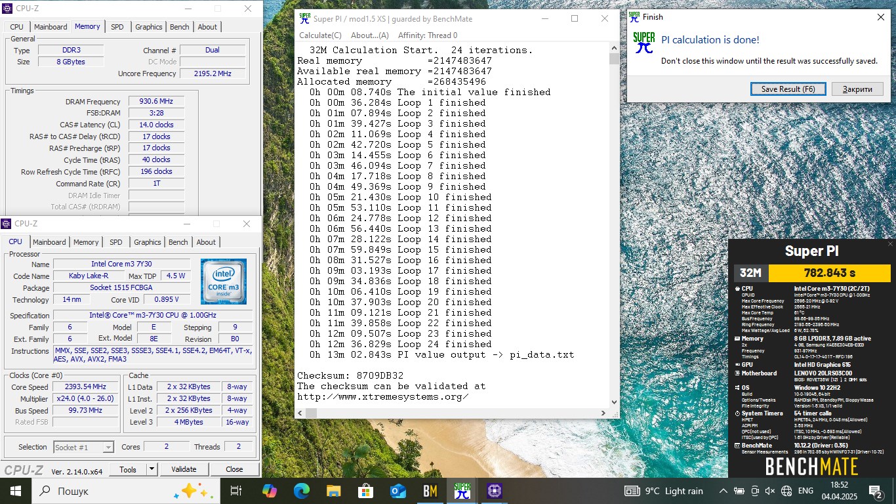This screenshot has height=504, width=896.
Task: Close the BenchMate result overlay with the X
Action: pos(890,244)
